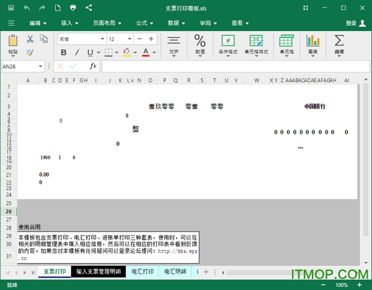Screen dimensions: 372x290
Task: Open 条件格式 conditional formatting
Action: tap(228, 45)
